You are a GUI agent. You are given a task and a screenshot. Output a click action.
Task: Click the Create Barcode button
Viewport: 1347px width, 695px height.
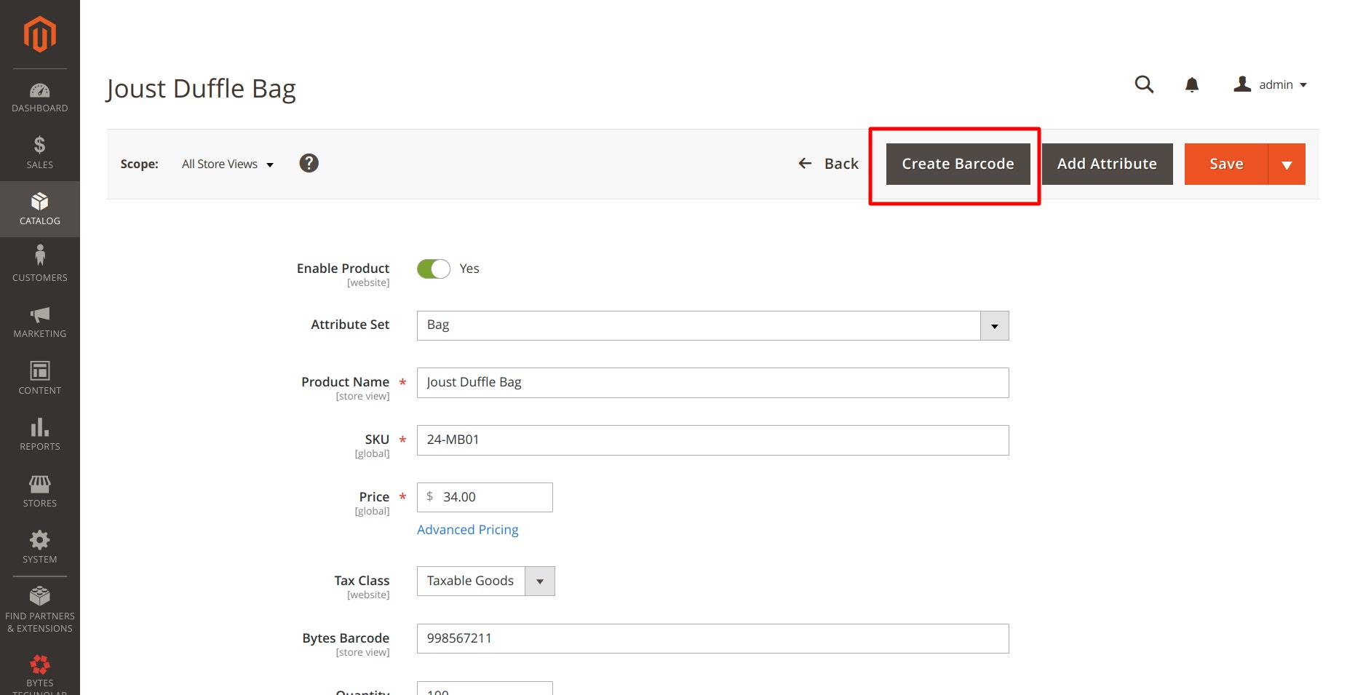pyautogui.click(x=958, y=164)
